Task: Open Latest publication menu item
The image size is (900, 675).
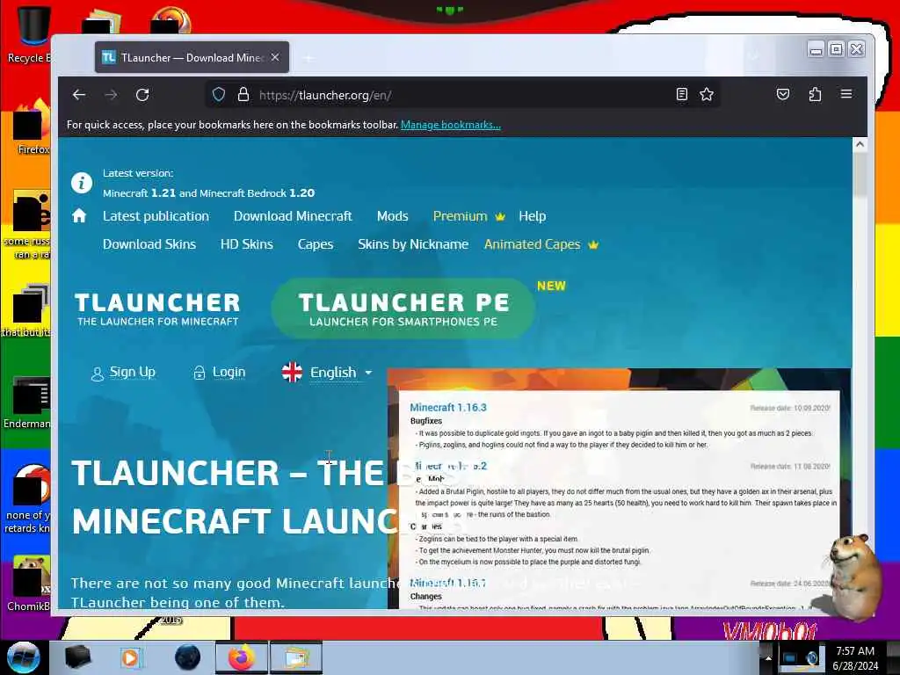Action: click(156, 216)
